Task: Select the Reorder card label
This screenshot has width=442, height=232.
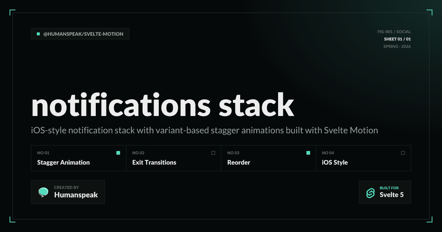Action: click(x=239, y=162)
